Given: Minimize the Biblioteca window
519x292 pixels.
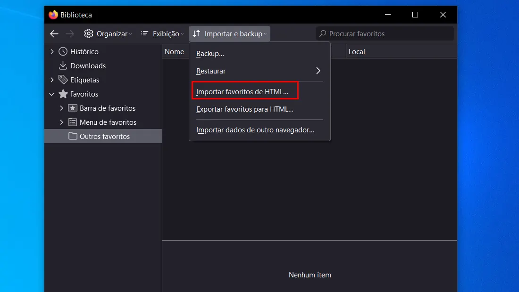Looking at the screenshot, I should 388,15.
